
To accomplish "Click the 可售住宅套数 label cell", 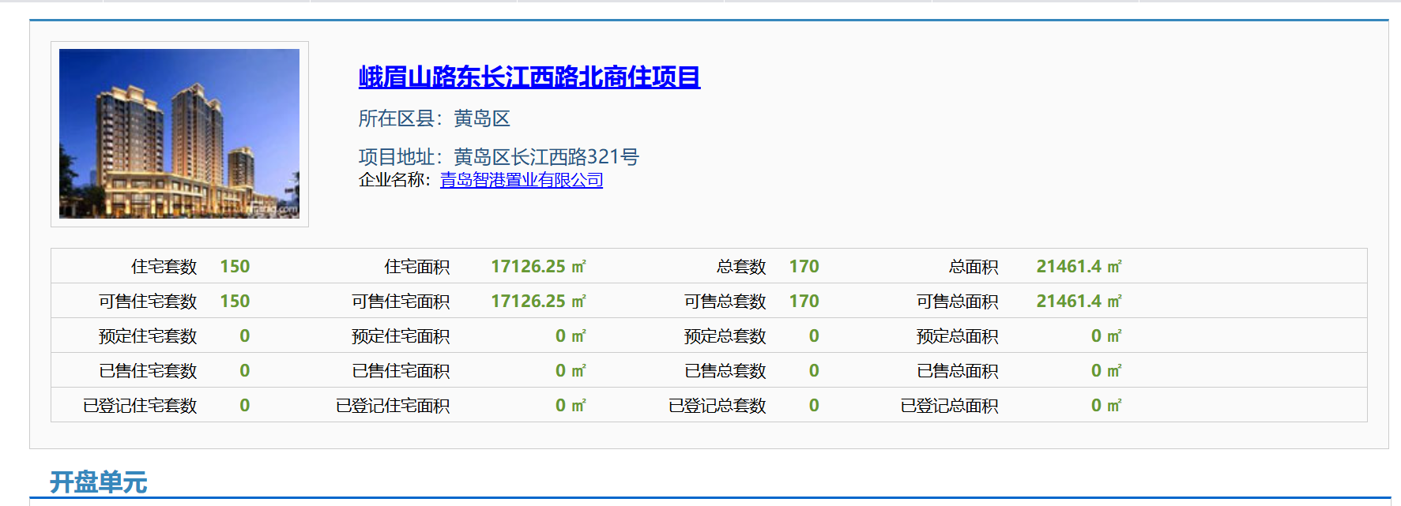I will pyautogui.click(x=148, y=302).
